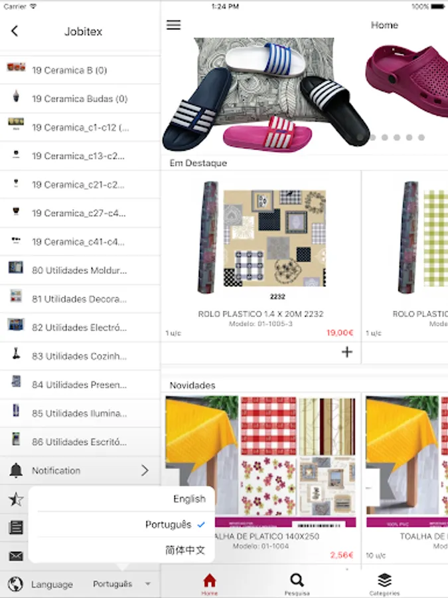Open the ROLO PLASTICO 2232 product image
448x598 pixels.
(x=261, y=238)
